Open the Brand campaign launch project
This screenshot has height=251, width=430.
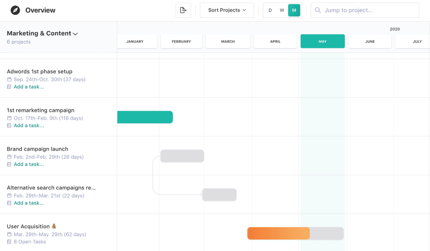click(x=37, y=148)
